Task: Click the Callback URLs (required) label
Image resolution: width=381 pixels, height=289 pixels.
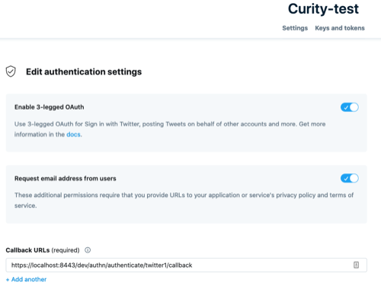Action: (x=43, y=250)
